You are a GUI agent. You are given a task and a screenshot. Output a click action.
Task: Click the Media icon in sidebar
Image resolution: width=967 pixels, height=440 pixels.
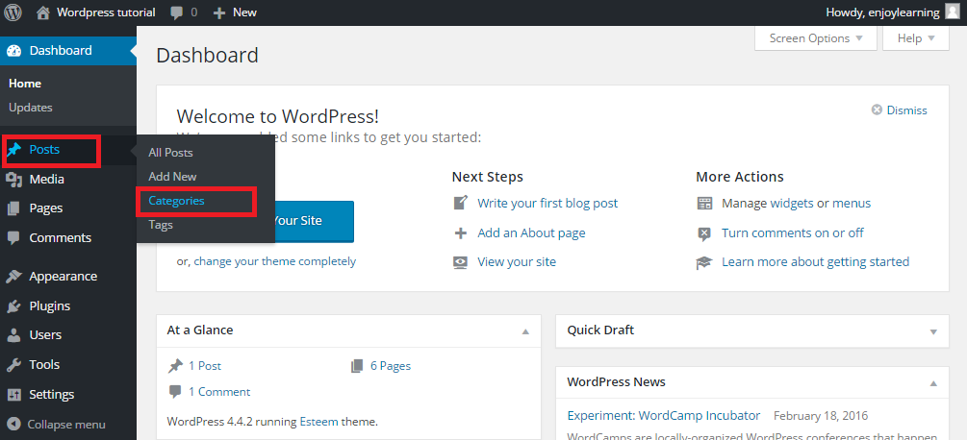click(13, 179)
